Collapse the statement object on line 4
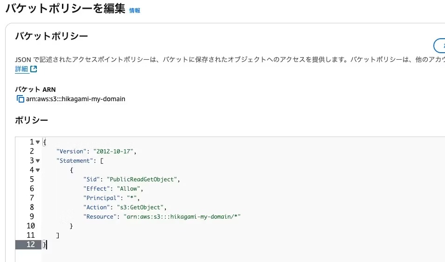Image resolution: width=445 pixels, height=262 pixels. (x=38, y=170)
